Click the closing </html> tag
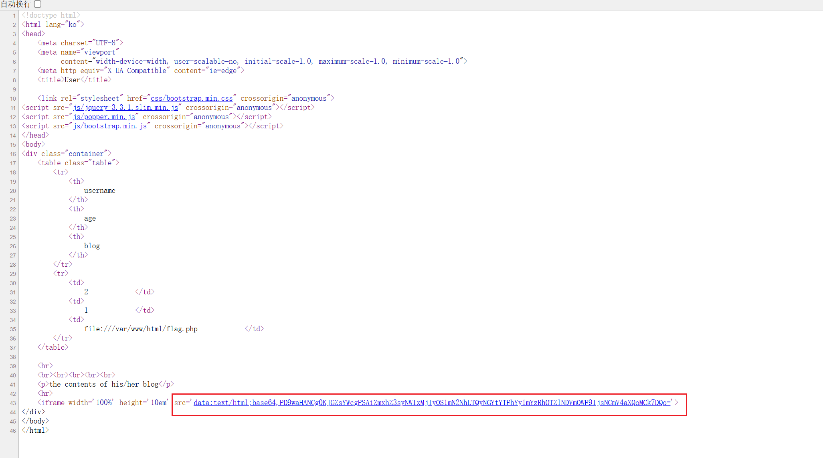This screenshot has height=458, width=823. click(35, 430)
